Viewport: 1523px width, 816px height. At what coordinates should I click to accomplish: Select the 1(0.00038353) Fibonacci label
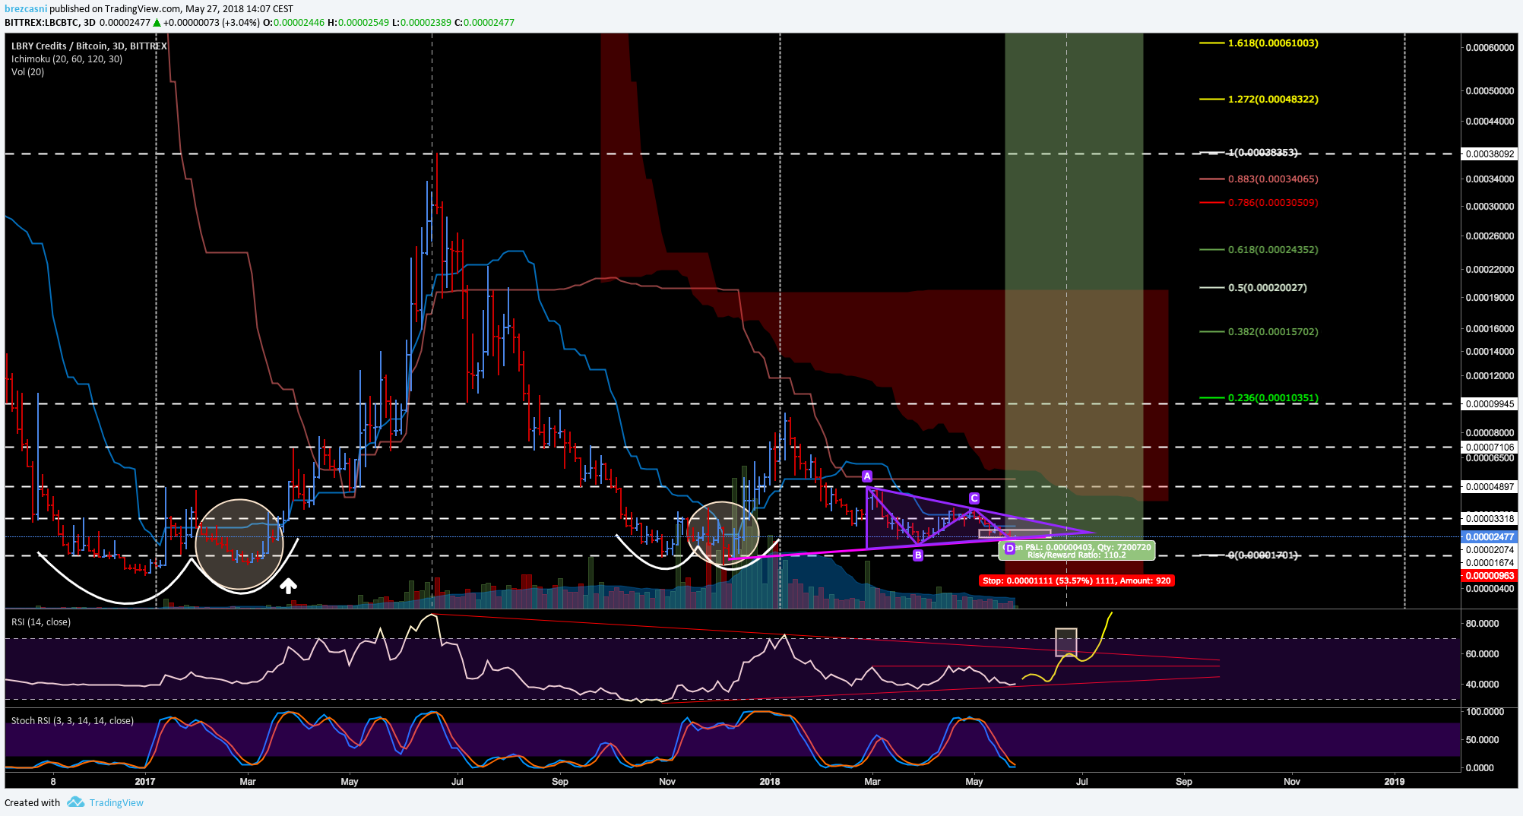(x=1263, y=153)
